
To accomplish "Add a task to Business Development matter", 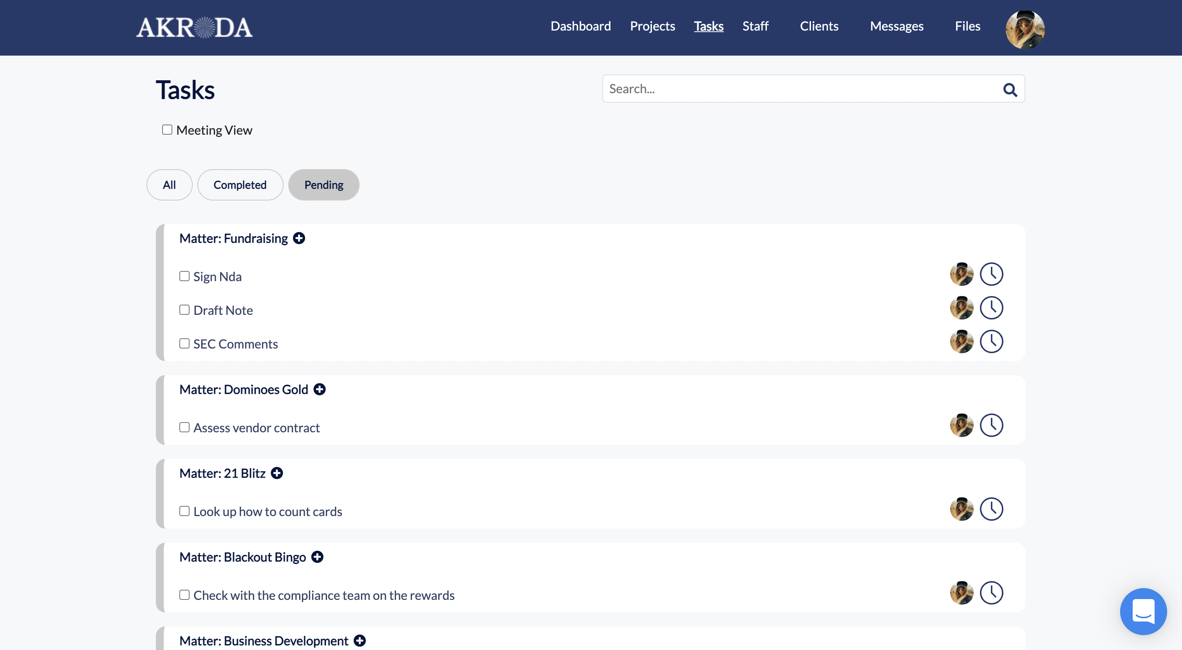I will (x=360, y=640).
